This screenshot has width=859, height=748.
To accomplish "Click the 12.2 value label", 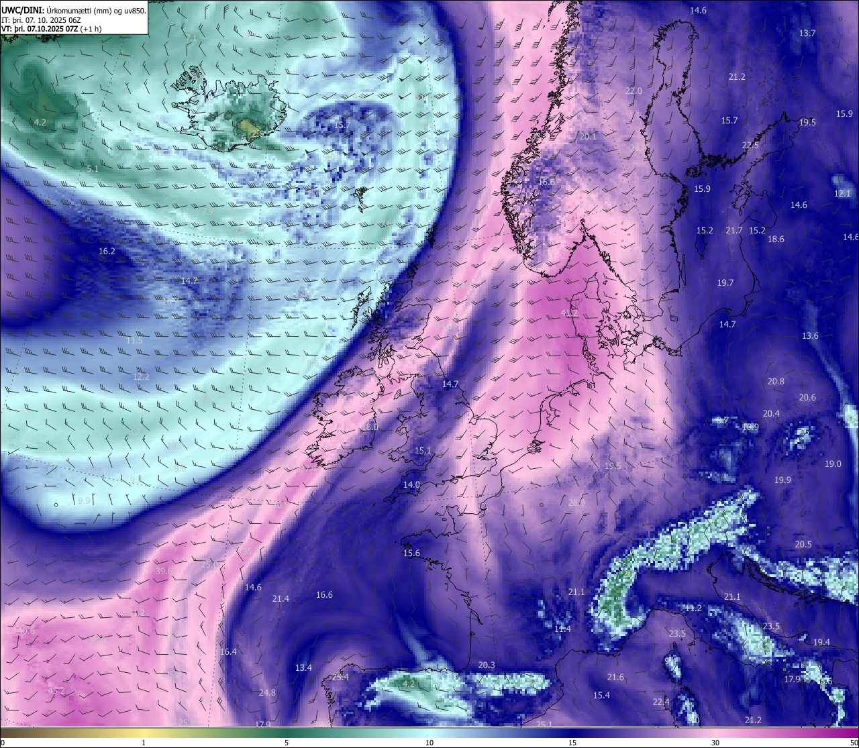I will point(141,376).
